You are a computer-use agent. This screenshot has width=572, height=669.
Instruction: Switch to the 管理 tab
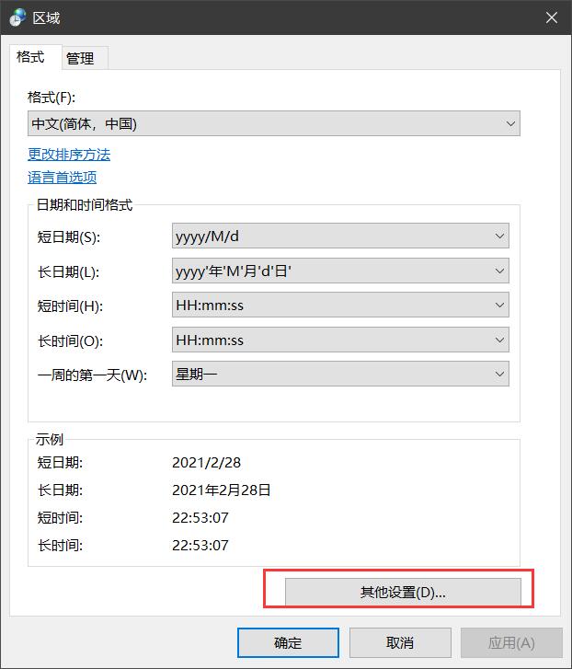(x=80, y=58)
